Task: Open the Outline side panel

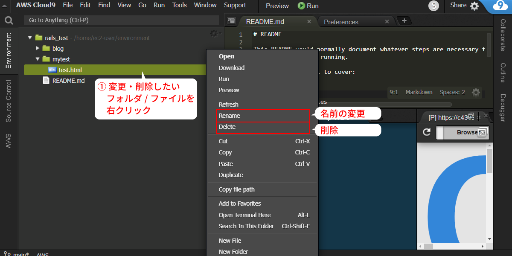Action: coord(503,73)
